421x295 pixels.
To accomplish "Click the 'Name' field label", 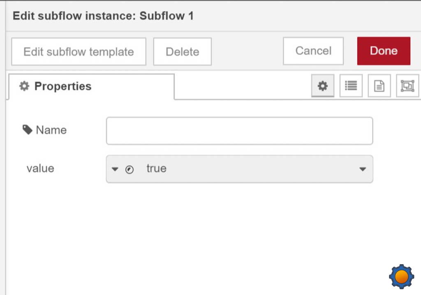I will point(51,130).
